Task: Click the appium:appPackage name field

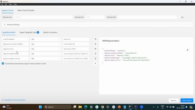Action: tap(15, 54)
